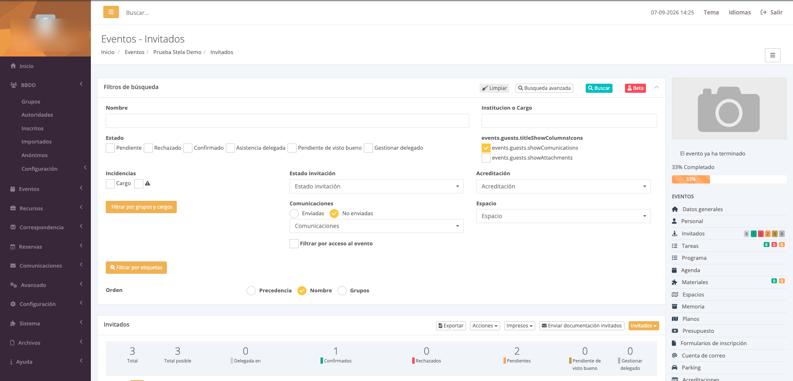
Task: Click the Espacios map icon
Action: [675, 294]
